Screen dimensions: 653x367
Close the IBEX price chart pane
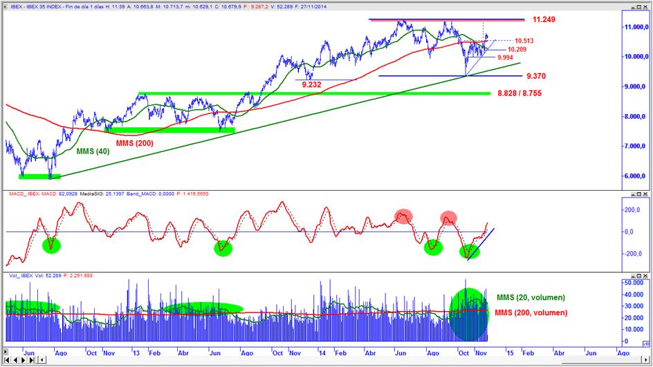645,7
